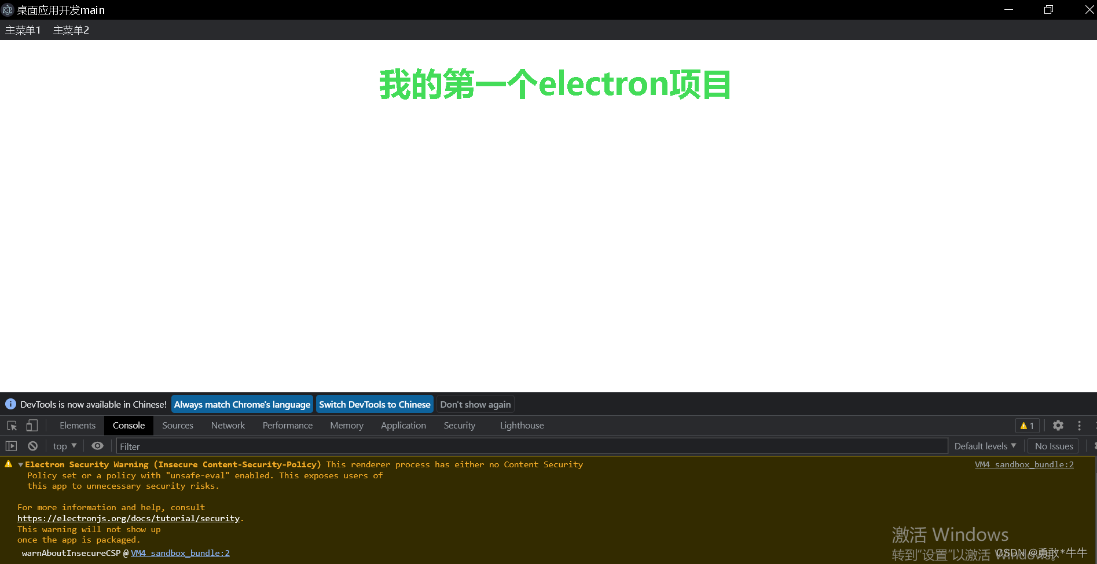
Task: Clear the console with the ban icon
Action: (x=32, y=446)
